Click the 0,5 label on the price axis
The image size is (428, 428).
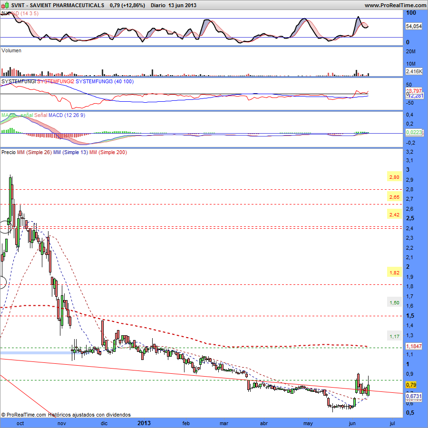point(410,413)
